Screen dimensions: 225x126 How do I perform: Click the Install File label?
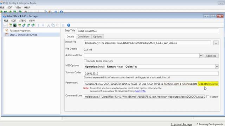click(71, 42)
